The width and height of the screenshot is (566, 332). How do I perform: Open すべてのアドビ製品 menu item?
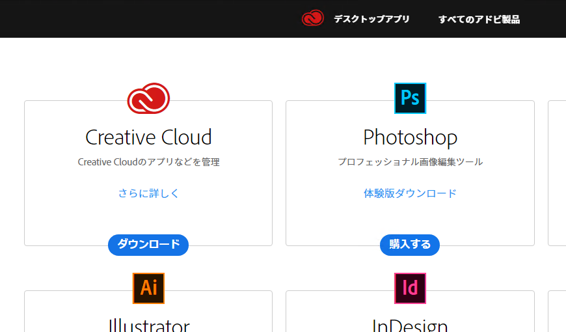tap(479, 19)
